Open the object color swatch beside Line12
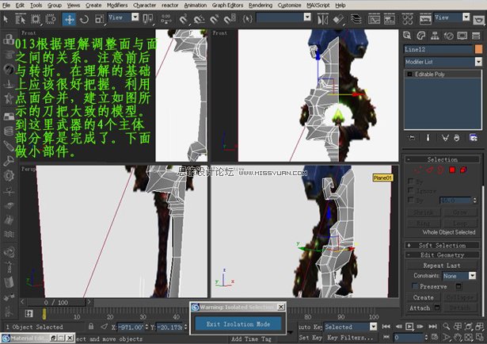Screen dimensions: 487x344 [x=478, y=49]
